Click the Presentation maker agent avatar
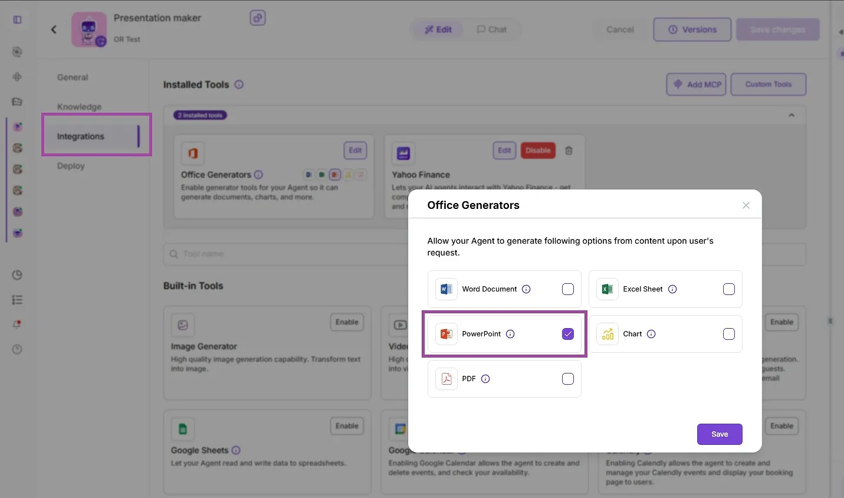Viewport: 844px width, 498px height. (x=89, y=30)
